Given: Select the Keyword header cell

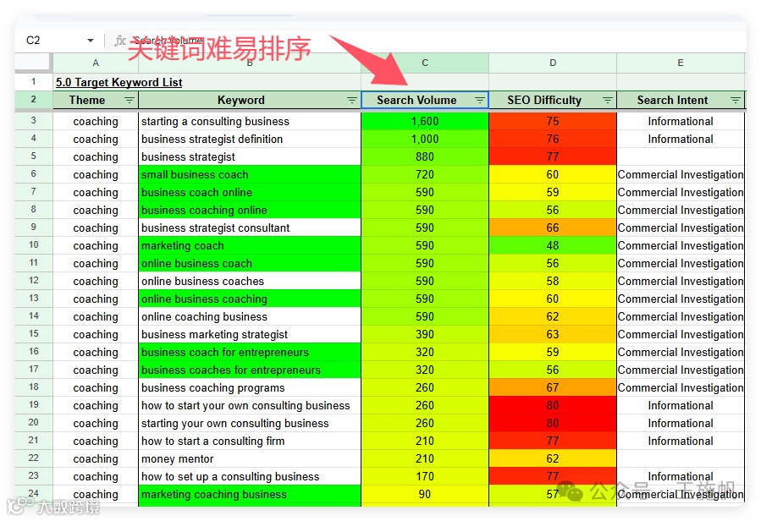Looking at the screenshot, I should click(x=250, y=101).
